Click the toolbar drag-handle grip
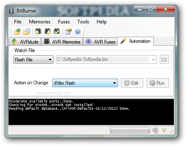Image resolution: width=186 pixels, height=146 pixels. coord(11,31)
